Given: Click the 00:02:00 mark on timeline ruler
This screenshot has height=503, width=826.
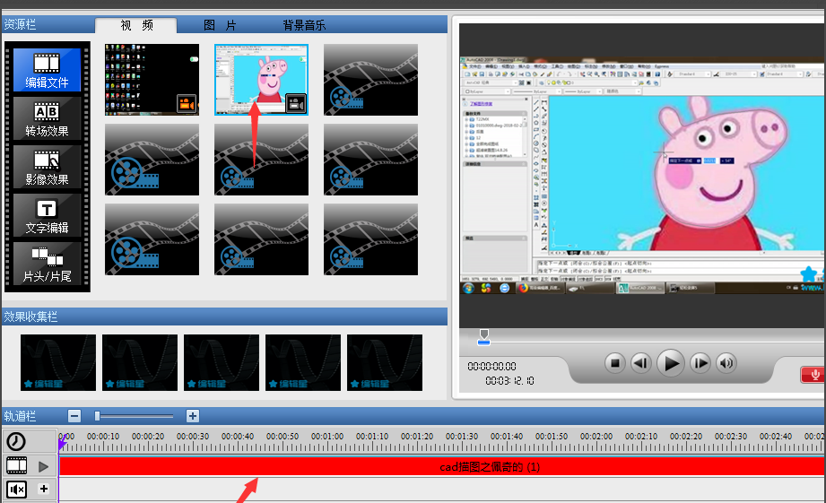Looking at the screenshot, I should [596, 436].
